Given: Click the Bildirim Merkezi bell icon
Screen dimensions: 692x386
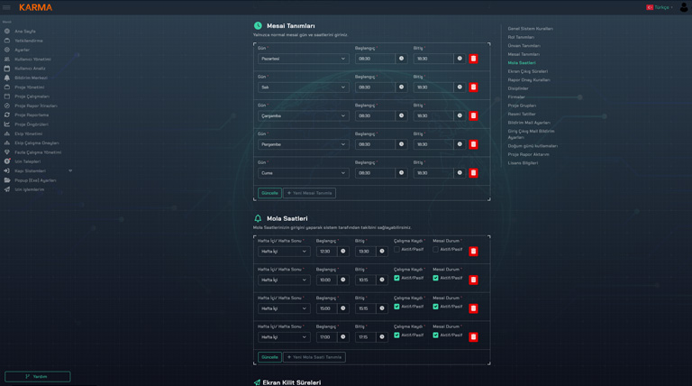Looking at the screenshot, I should pos(7,78).
